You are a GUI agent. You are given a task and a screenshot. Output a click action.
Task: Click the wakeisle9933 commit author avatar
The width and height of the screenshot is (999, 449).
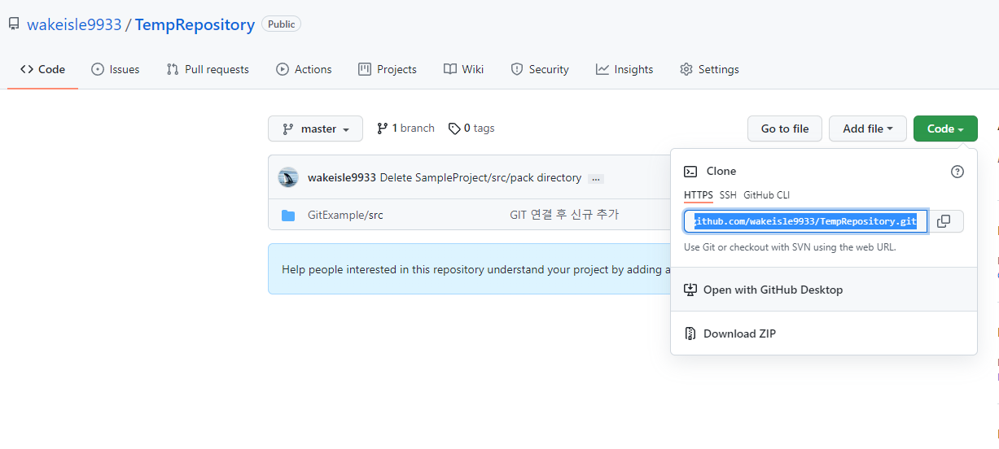(x=288, y=177)
